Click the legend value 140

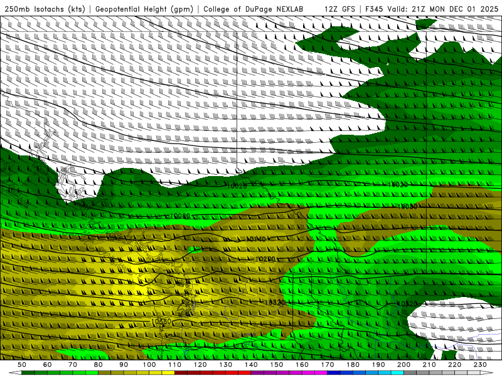click(251, 365)
